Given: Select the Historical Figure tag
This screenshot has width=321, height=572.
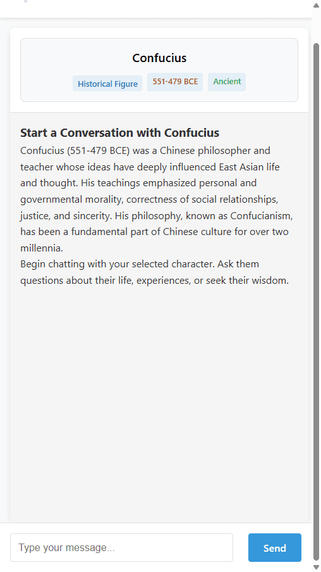Looking at the screenshot, I should click(x=107, y=84).
